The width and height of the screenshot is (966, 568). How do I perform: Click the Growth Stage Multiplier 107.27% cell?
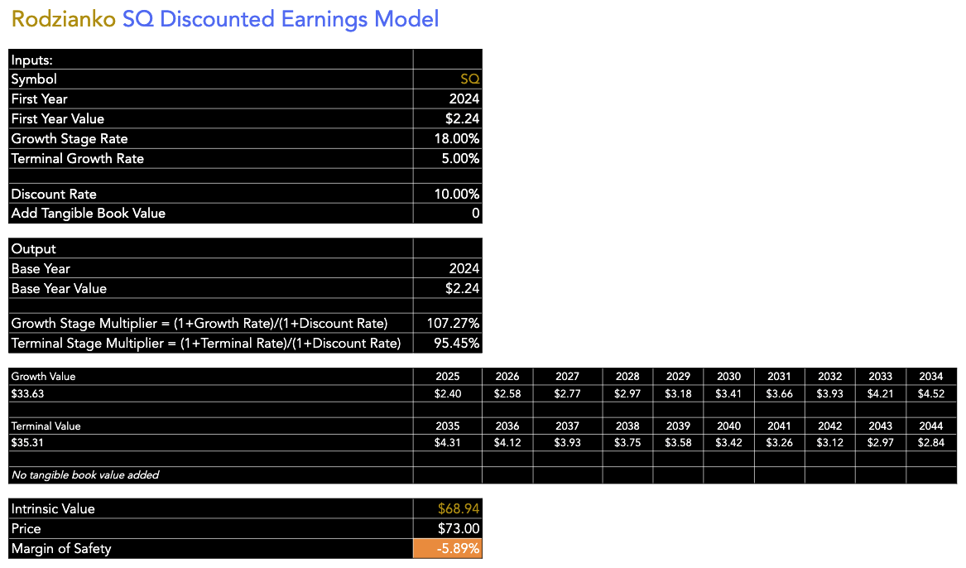point(447,324)
